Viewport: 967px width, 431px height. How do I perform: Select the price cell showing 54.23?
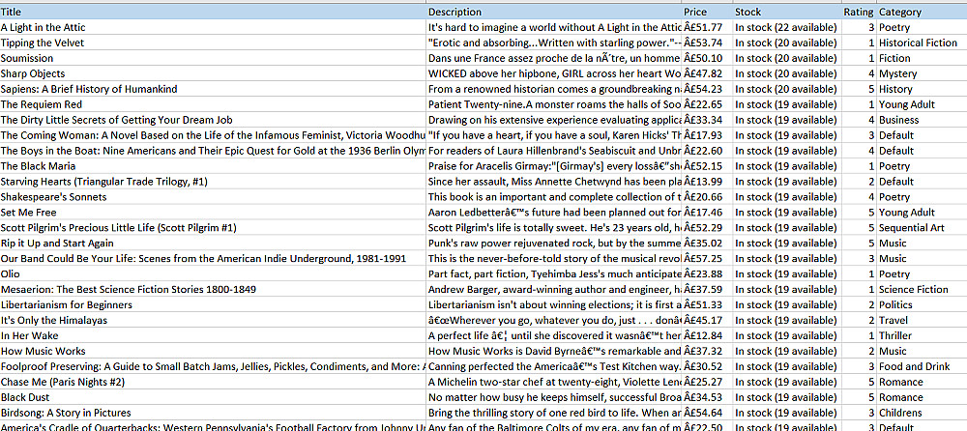(x=707, y=89)
